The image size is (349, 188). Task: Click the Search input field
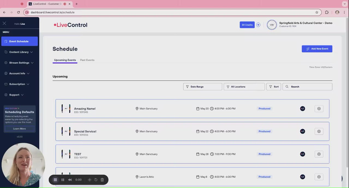coord(307,87)
